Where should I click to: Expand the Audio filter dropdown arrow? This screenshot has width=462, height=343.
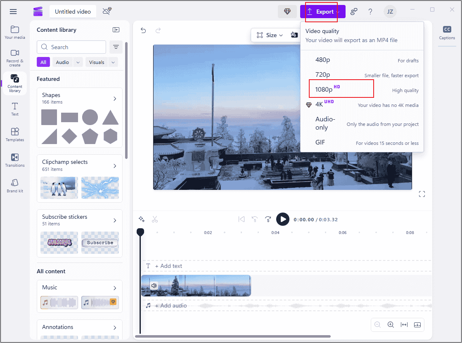[x=78, y=62]
